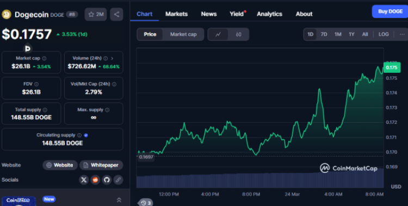Click the 0.1697 opening price label

tap(146, 157)
